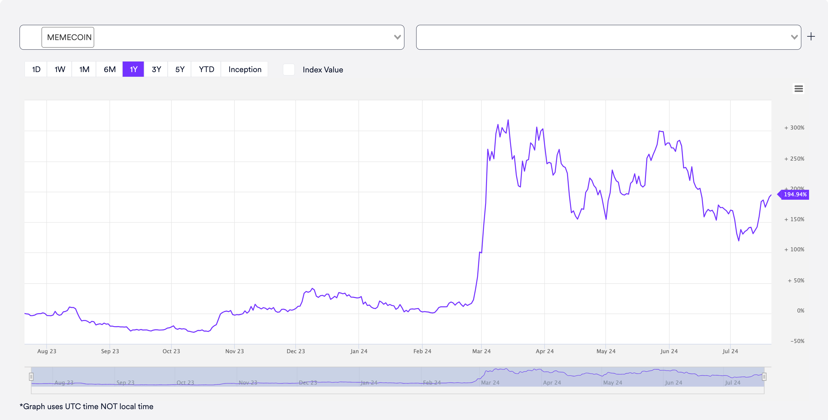Show data since Inception

[245, 70]
